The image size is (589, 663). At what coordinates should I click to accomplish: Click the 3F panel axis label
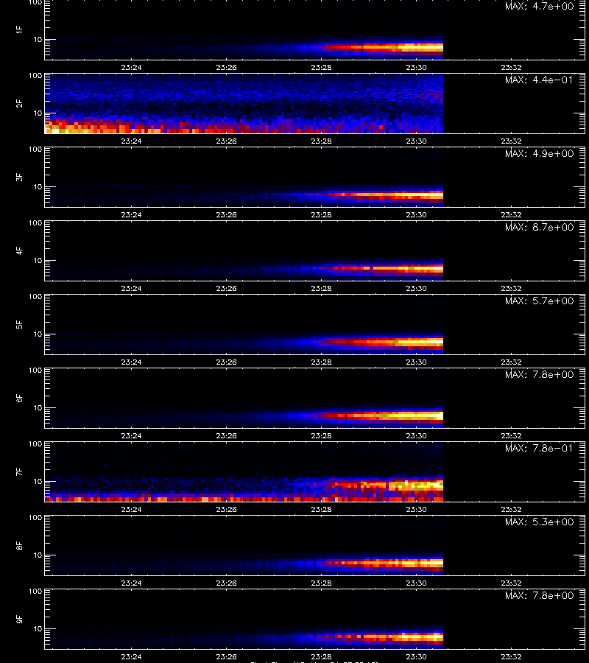(19, 177)
